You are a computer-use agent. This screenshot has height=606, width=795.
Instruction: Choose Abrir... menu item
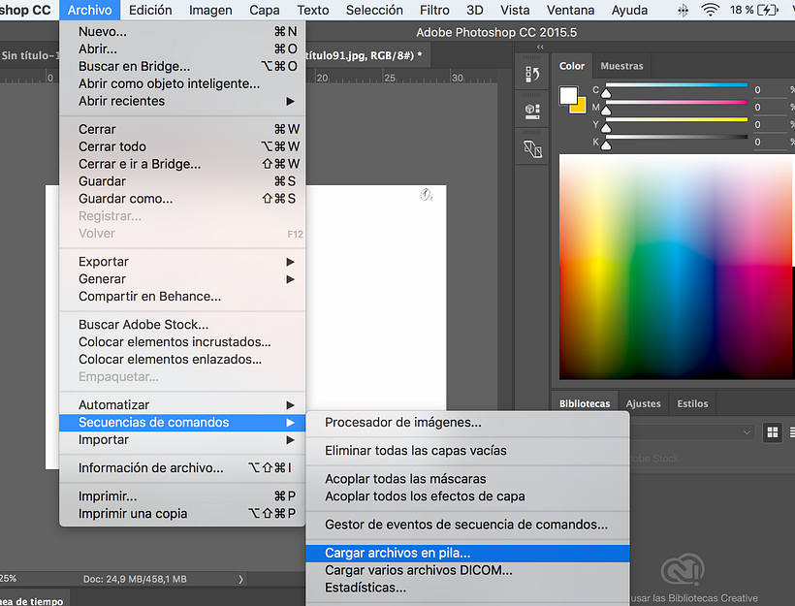point(182,49)
